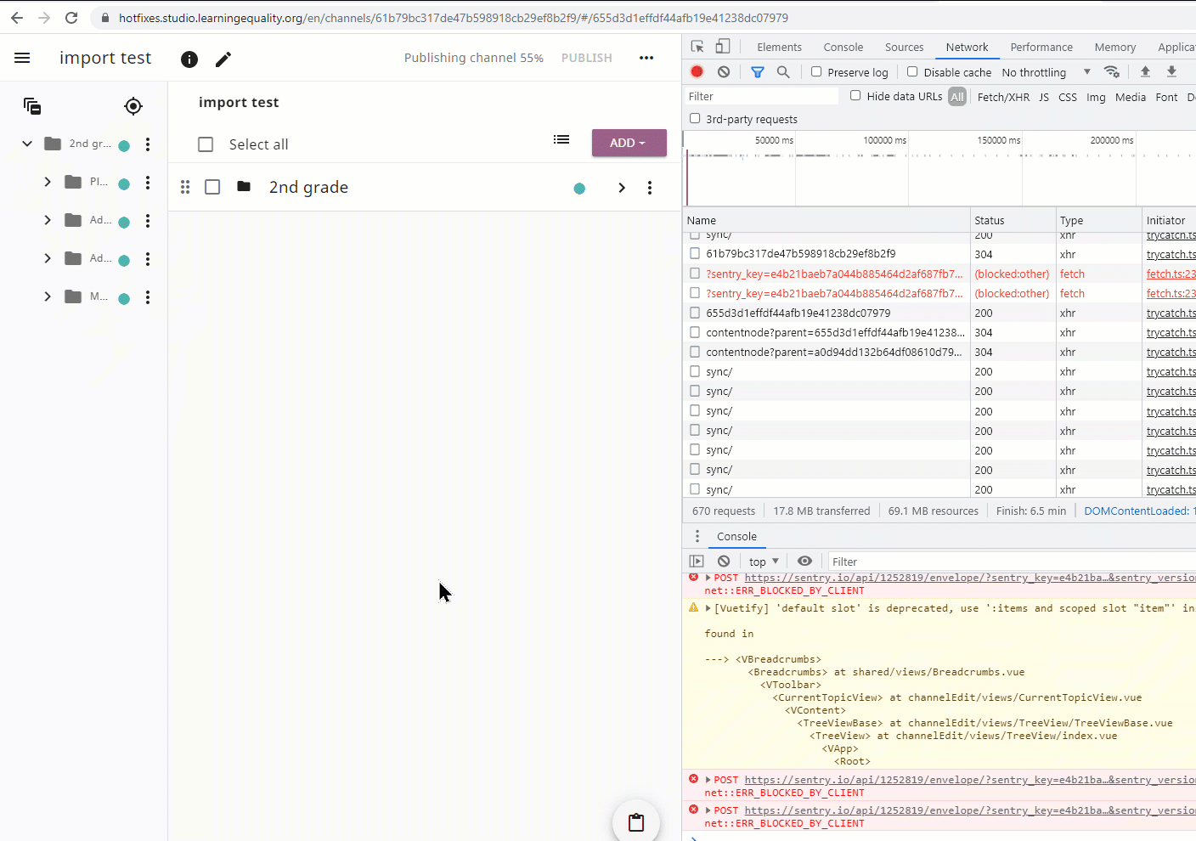Select checkbox of 655d3d1effdf44afb19e41238dc07979 request

coord(695,313)
